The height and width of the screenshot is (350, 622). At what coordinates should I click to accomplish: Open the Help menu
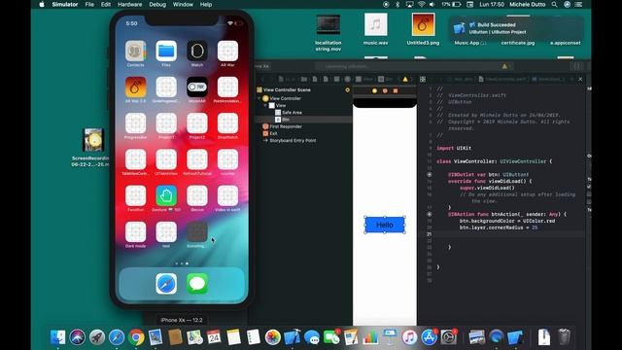[x=206, y=4]
